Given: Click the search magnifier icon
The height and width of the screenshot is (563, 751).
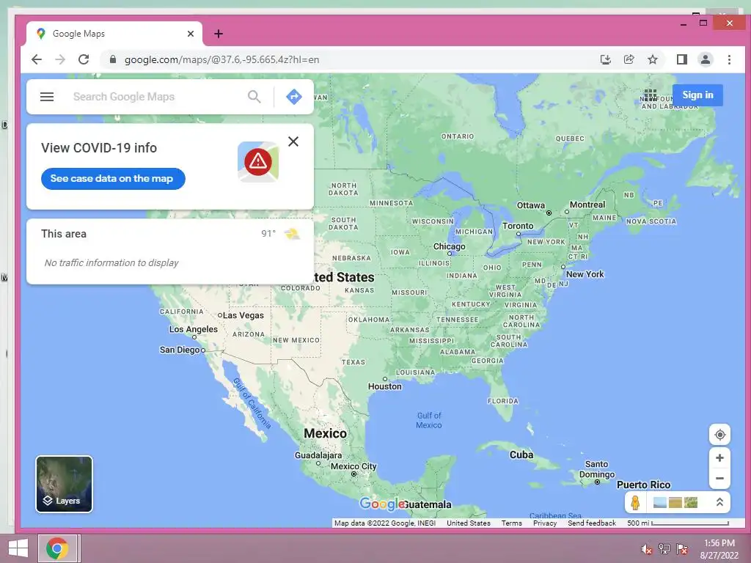Looking at the screenshot, I should [254, 97].
